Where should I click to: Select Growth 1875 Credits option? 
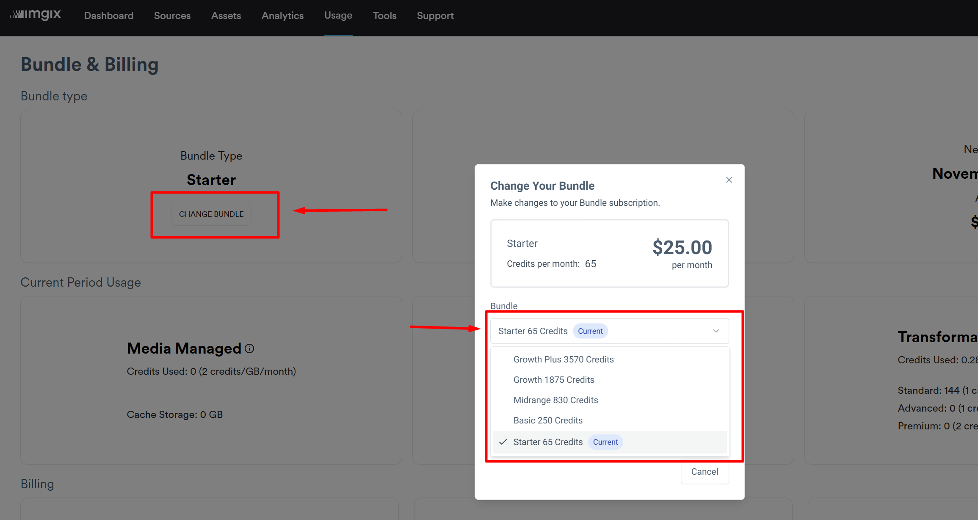coord(553,380)
